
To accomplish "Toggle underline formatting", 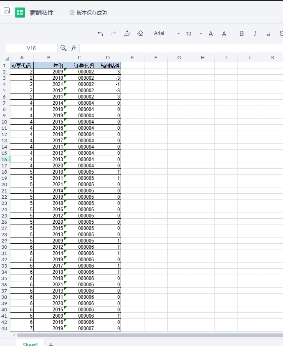I will click(268, 34).
